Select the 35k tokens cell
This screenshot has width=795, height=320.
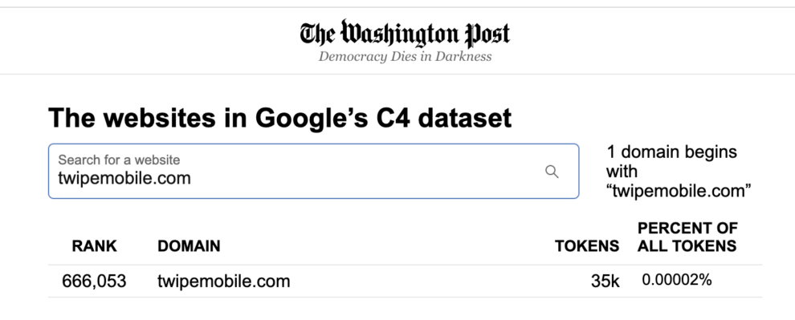[605, 281]
